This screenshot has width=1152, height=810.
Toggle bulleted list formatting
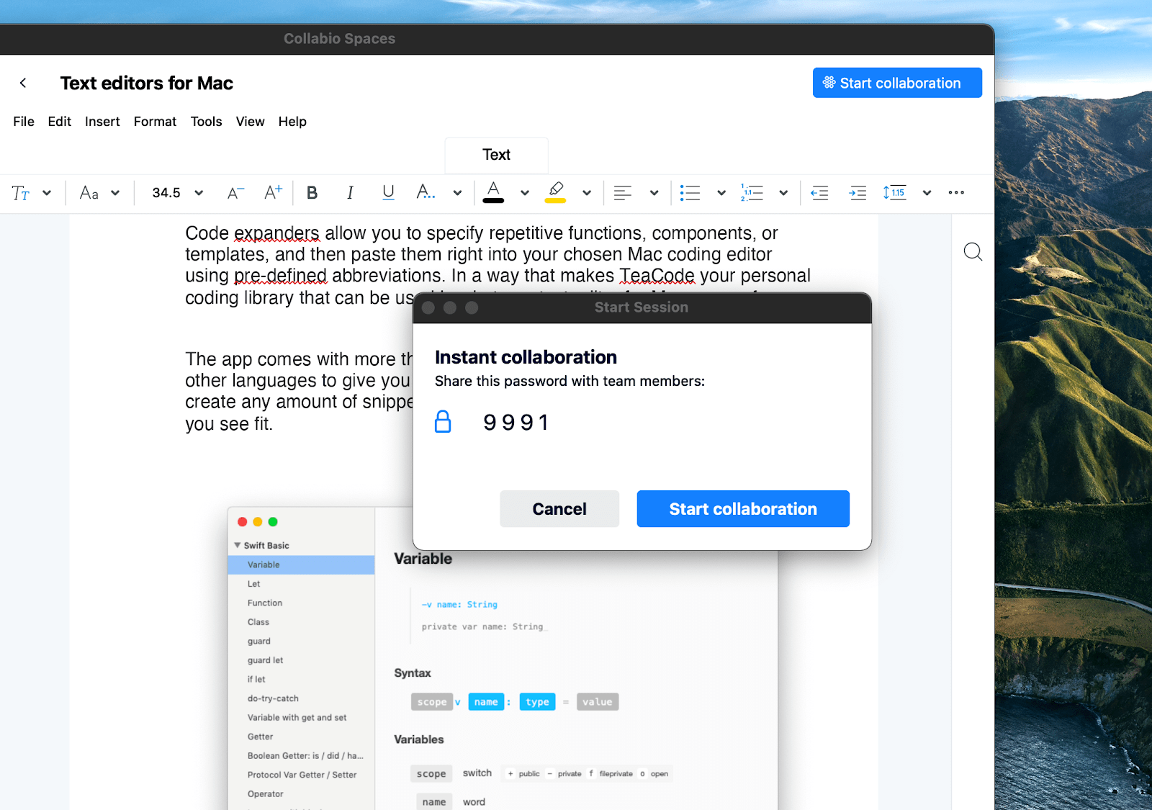[x=689, y=192]
